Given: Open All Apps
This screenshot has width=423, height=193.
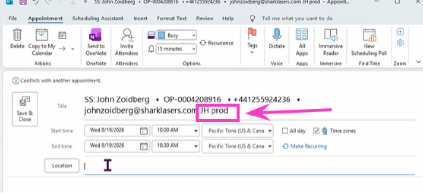Looking at the screenshot, I should click(302, 42).
